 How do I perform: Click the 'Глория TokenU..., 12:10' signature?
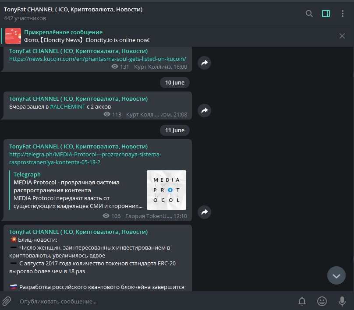156,216
